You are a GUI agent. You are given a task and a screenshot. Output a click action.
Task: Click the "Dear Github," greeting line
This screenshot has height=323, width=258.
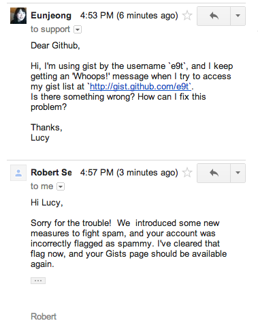tap(55, 46)
